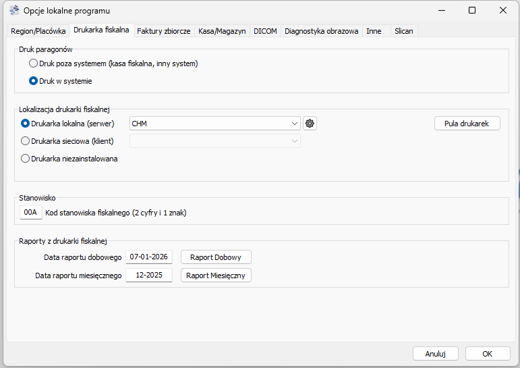Open the Slican tab
The image size is (520, 368).
[x=403, y=31]
